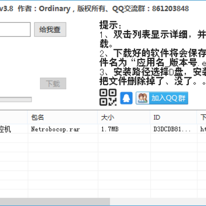206x206 pixels.
Task: Click the blue QQ penguin icon
Action: coord(126,98)
